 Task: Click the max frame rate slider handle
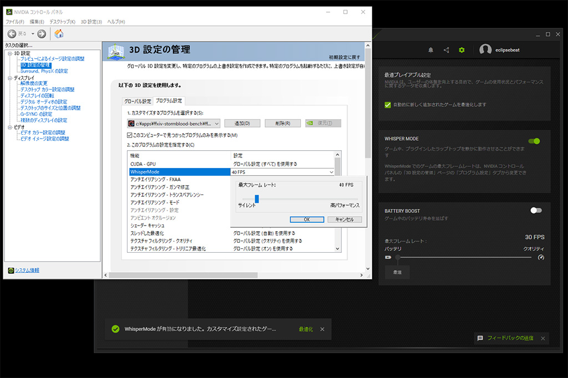257,198
